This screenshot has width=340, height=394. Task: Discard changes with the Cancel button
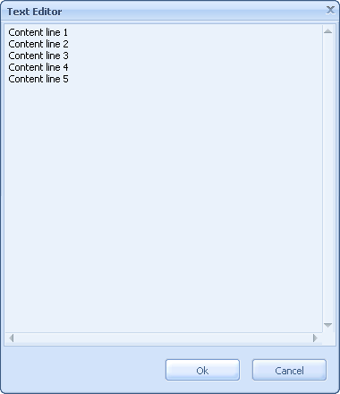(289, 370)
